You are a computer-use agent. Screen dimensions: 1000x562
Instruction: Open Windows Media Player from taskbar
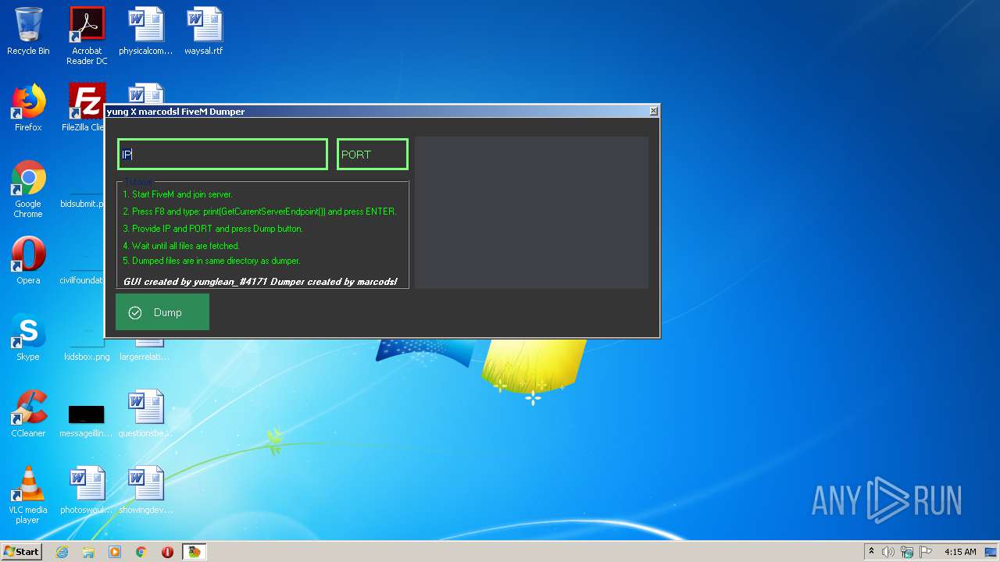pyautogui.click(x=115, y=552)
